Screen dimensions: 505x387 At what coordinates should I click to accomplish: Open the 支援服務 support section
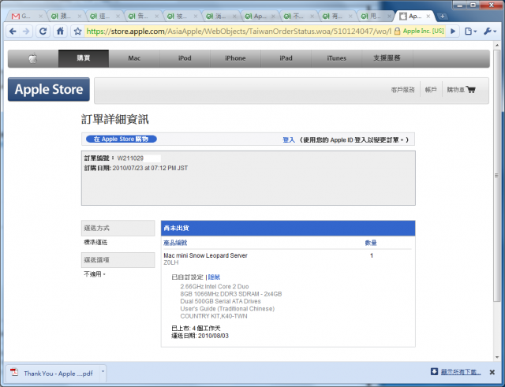point(387,58)
